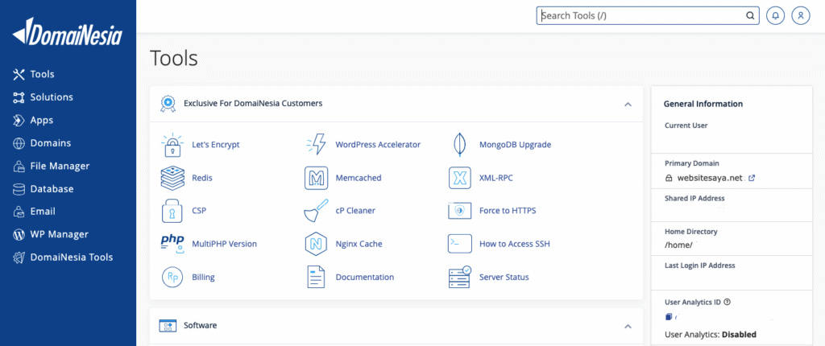Select WP Manager from the sidebar
825x346 pixels.
point(59,234)
